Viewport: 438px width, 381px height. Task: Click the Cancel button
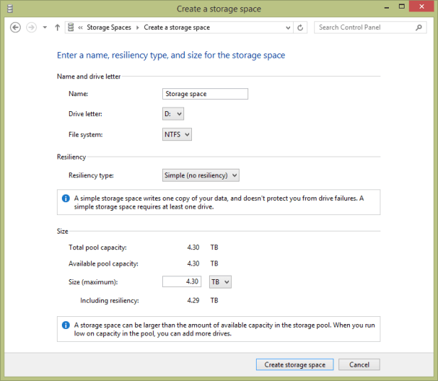358,365
